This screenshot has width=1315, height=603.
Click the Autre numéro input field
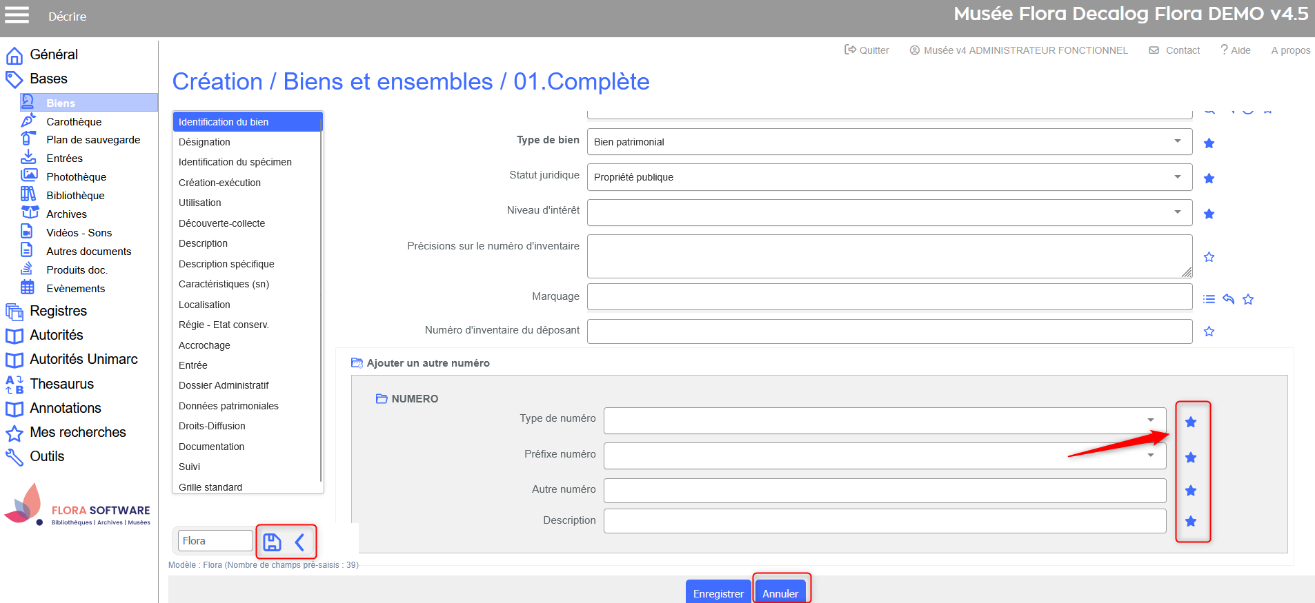point(885,491)
